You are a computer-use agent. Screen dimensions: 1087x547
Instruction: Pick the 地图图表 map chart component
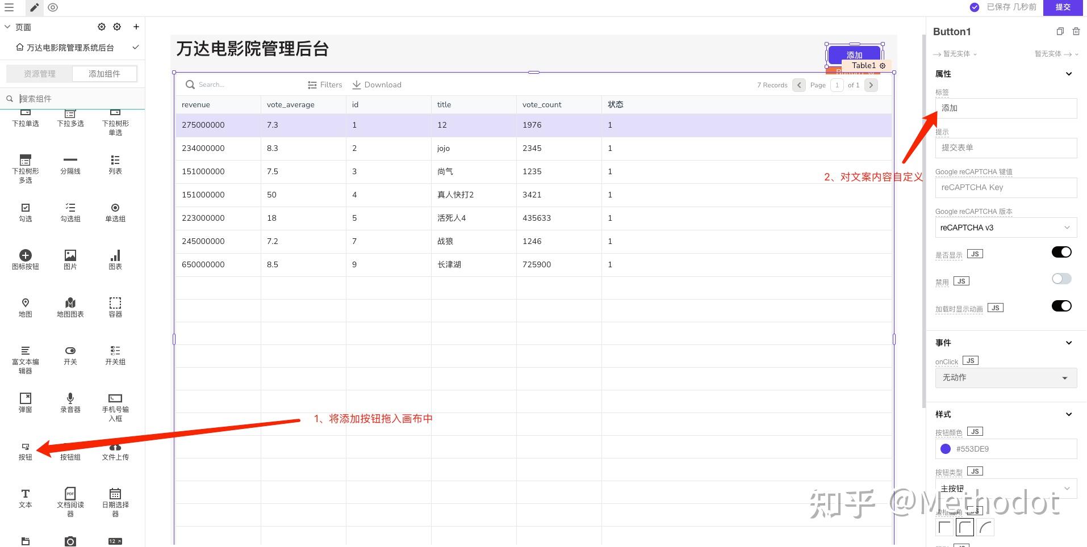point(70,308)
